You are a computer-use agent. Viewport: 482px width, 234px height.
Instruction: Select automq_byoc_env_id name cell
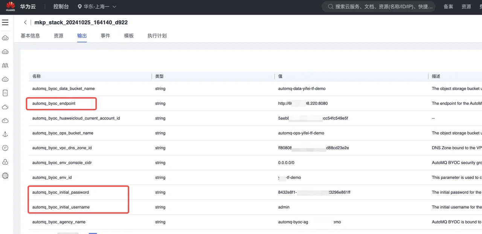coord(52,177)
